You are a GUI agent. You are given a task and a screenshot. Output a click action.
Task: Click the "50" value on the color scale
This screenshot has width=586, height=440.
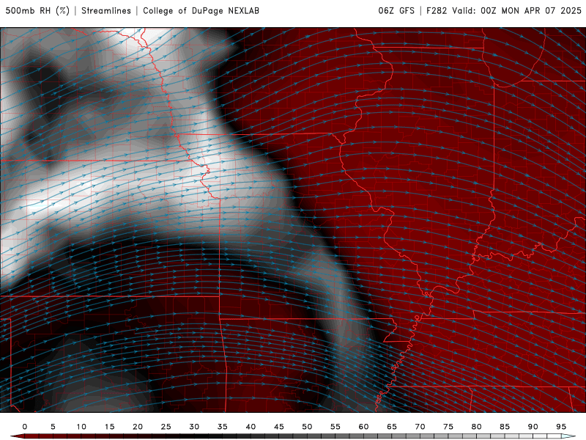click(x=307, y=427)
